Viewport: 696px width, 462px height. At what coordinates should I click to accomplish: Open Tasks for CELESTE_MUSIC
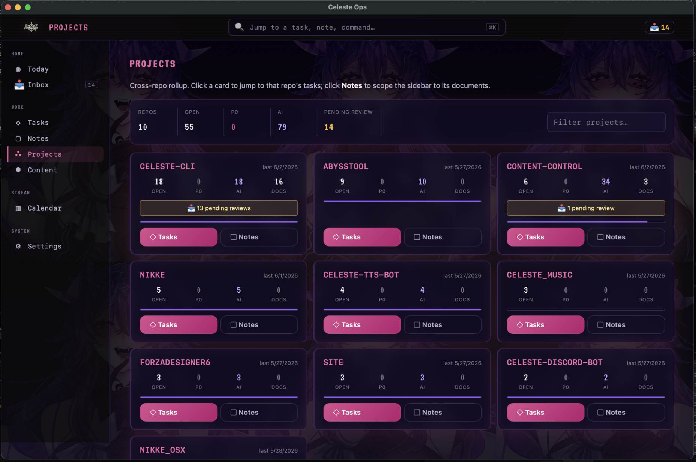tap(545, 324)
